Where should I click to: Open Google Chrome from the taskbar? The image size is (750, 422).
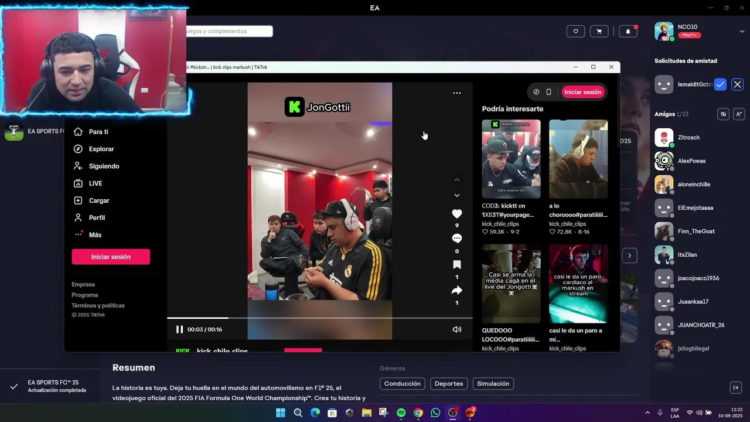pyautogui.click(x=418, y=413)
